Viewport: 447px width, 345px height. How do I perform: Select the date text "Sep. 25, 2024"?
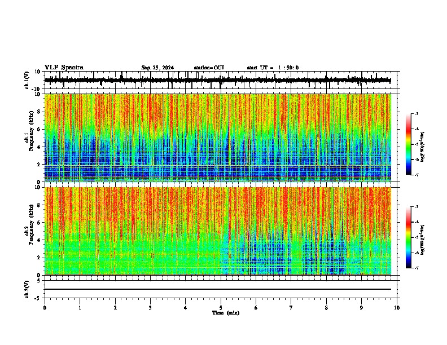[x=157, y=68]
